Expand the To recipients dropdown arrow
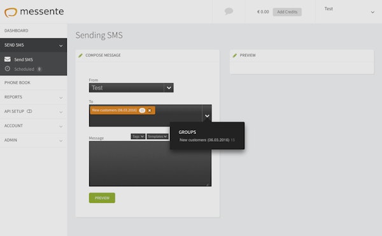This screenshot has width=382, height=236. 207,116
